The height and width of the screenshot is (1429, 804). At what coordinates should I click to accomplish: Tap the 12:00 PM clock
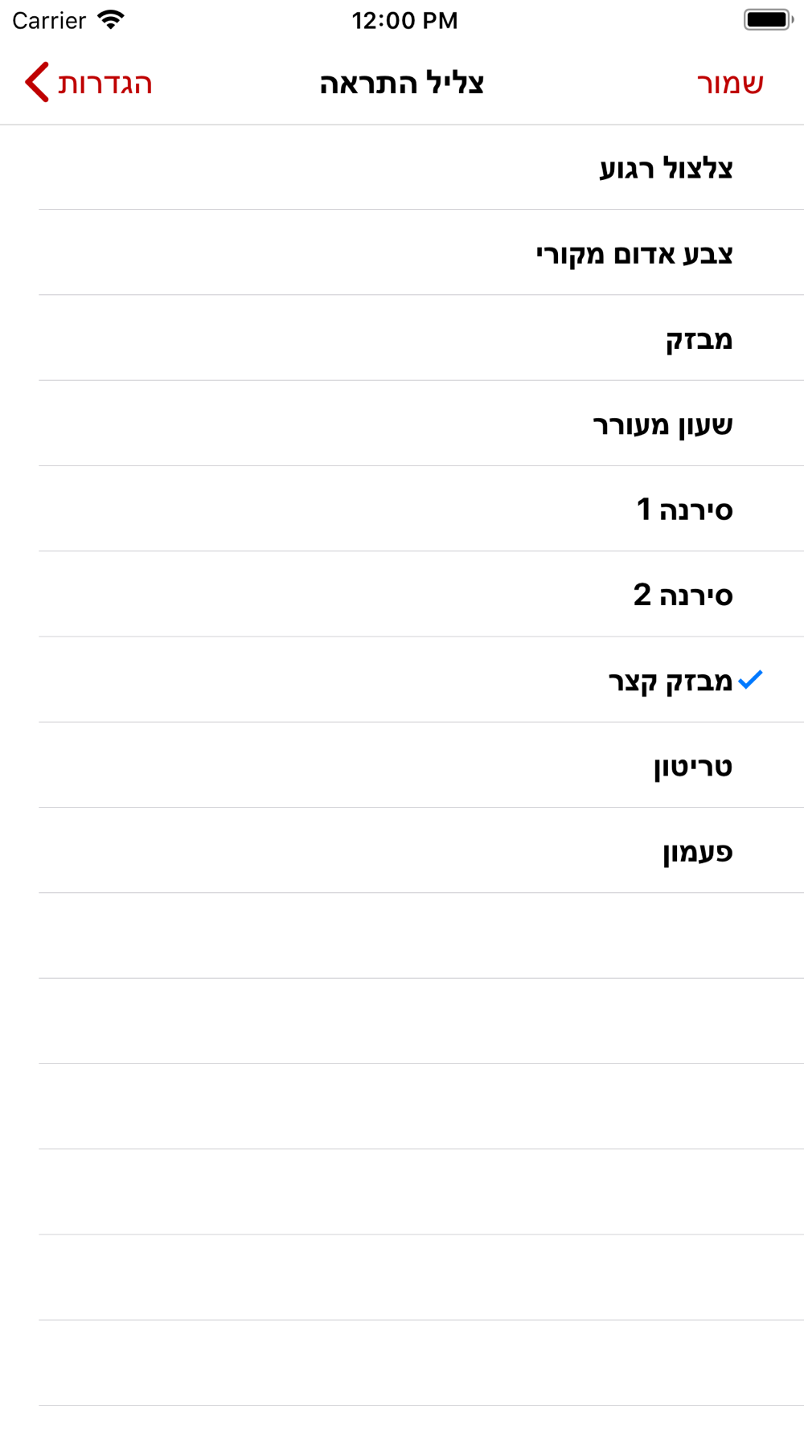pyautogui.click(x=404, y=20)
